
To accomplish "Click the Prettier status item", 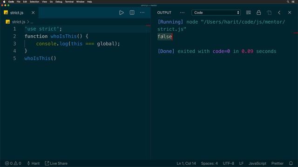I will click(x=277, y=163).
